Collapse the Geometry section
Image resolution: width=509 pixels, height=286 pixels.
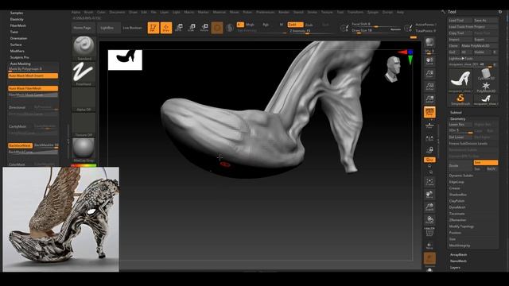[458, 119]
